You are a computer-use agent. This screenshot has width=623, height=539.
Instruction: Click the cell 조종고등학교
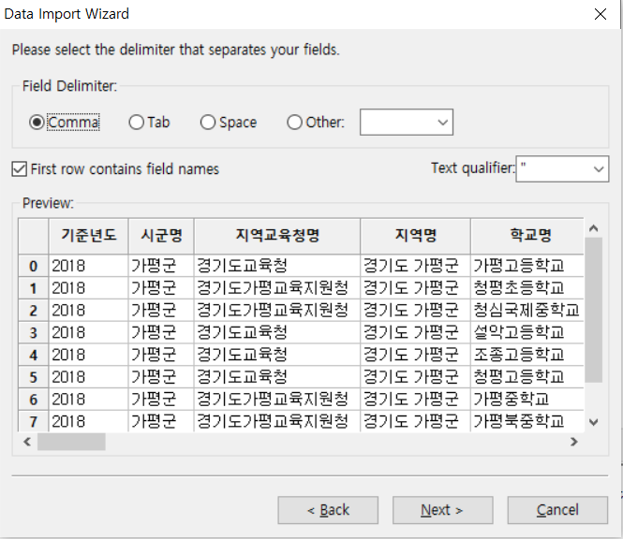[527, 355]
